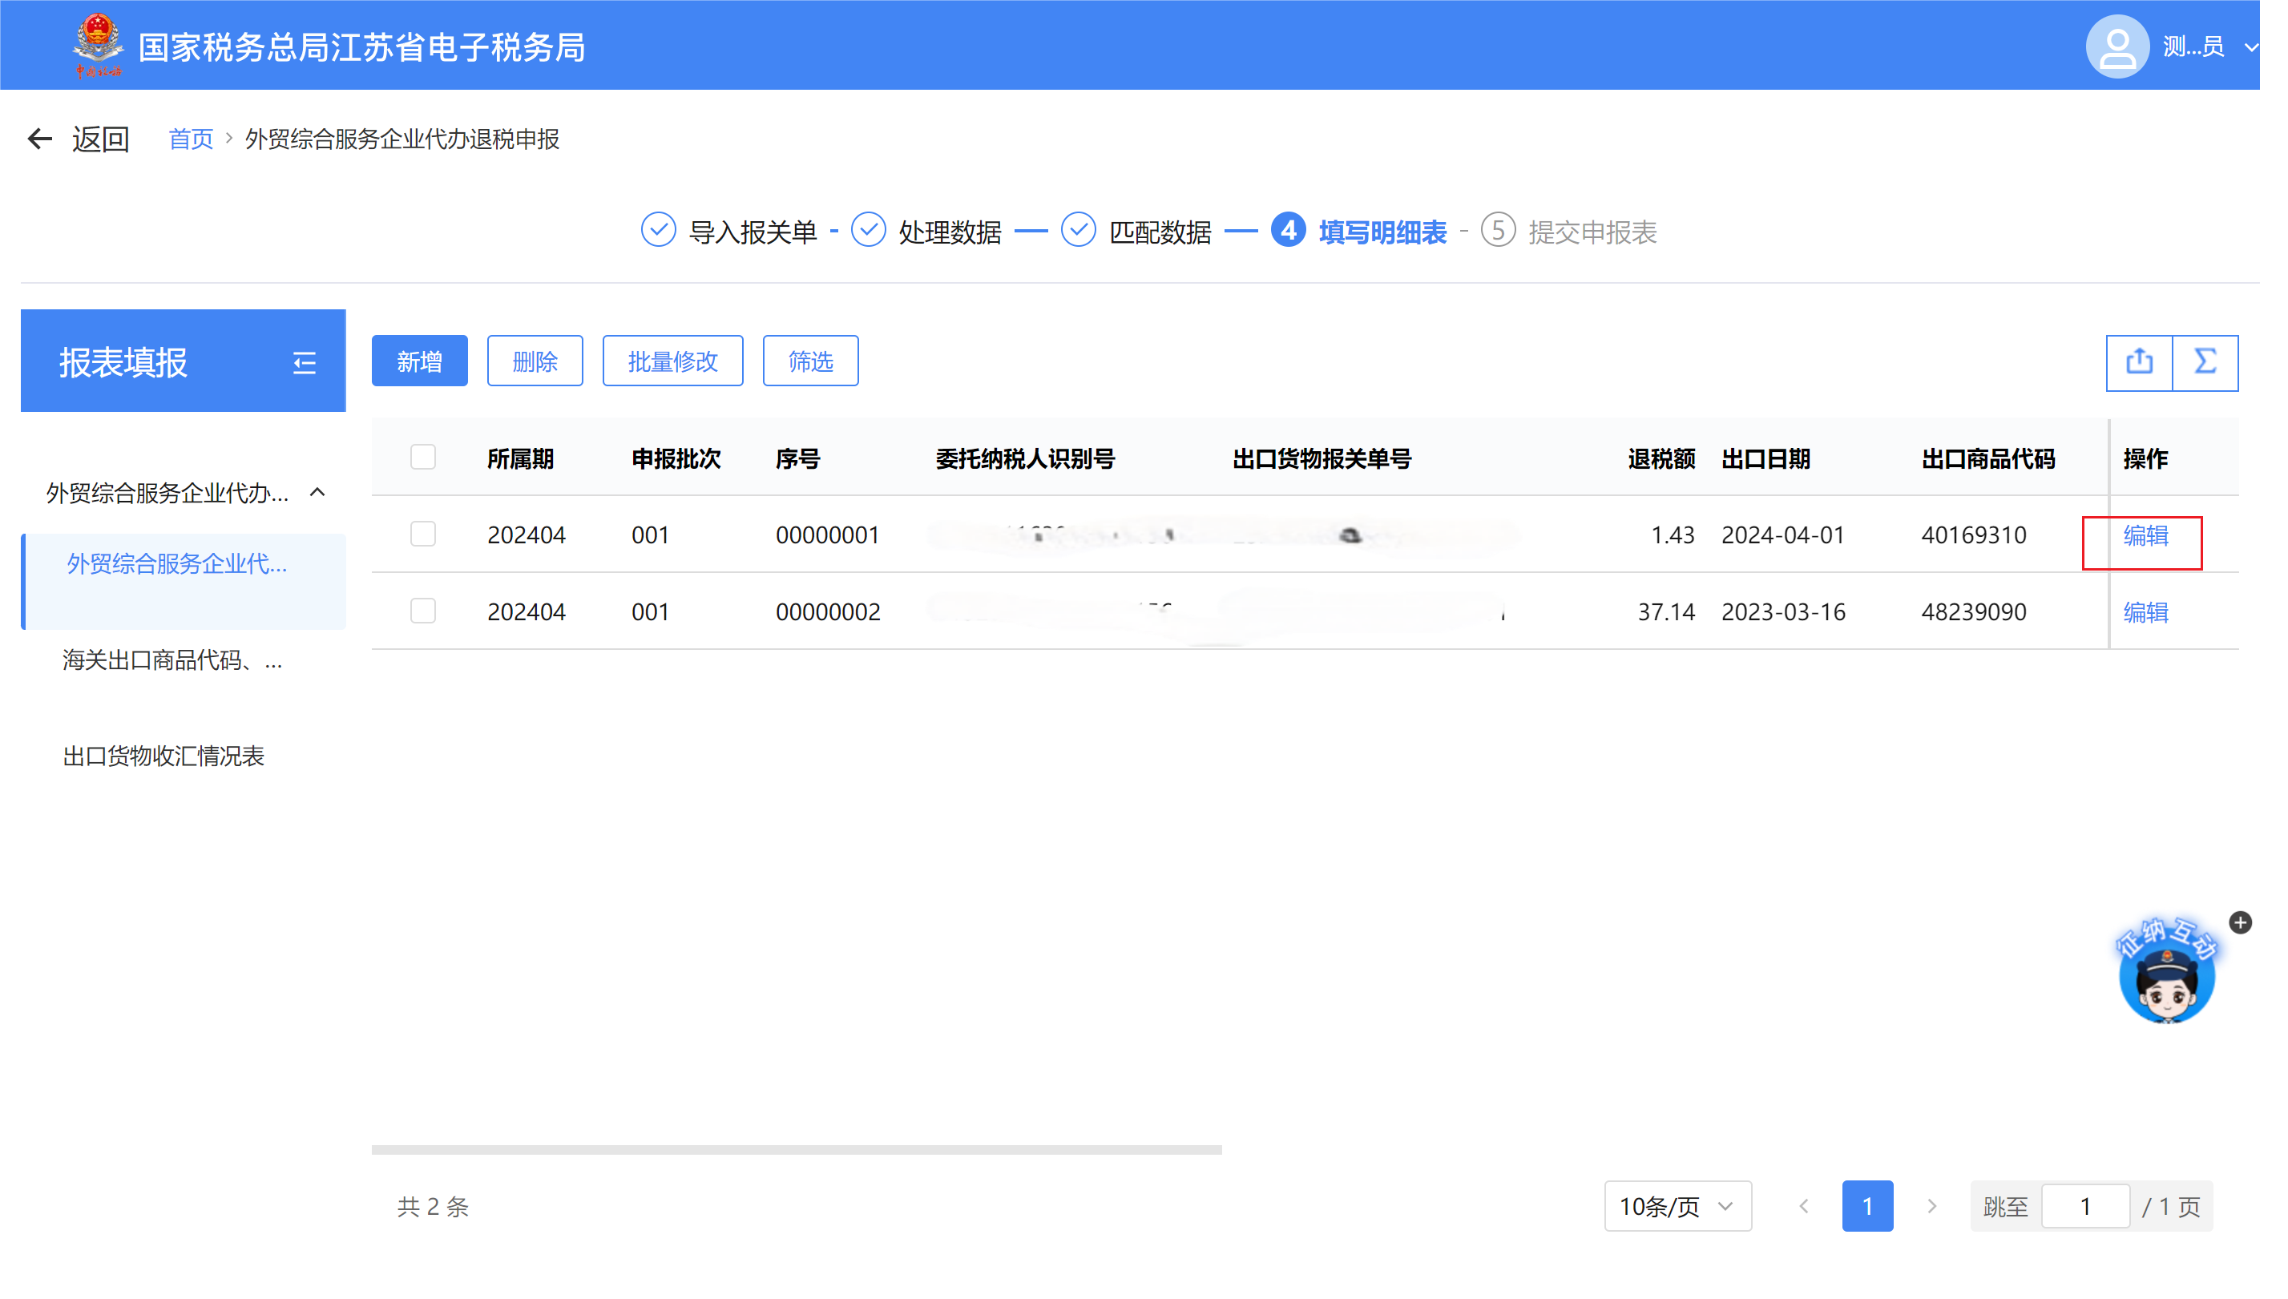Screen dimensions: 2288x1299
Task: Click the back arrow icon
Action: tap(39, 139)
